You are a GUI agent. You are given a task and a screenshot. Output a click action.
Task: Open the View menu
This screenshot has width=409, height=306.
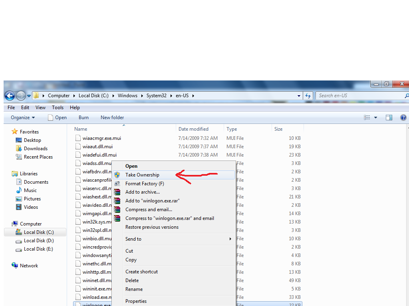[40, 108]
